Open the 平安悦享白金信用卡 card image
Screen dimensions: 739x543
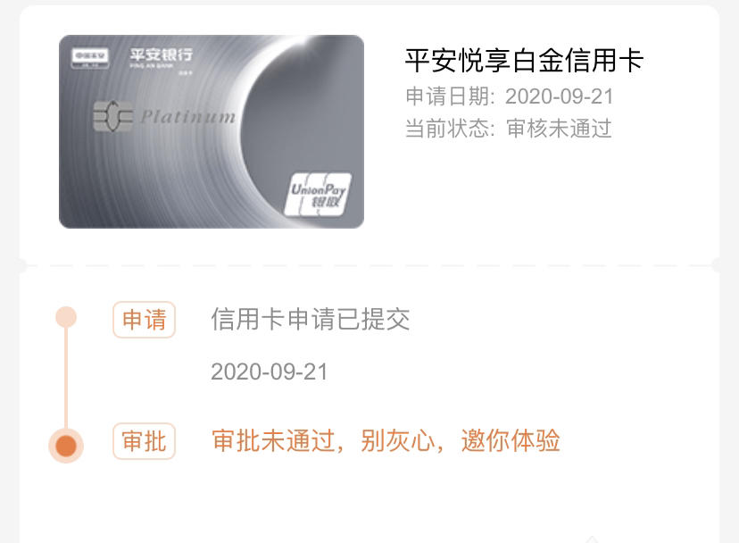click(x=212, y=131)
